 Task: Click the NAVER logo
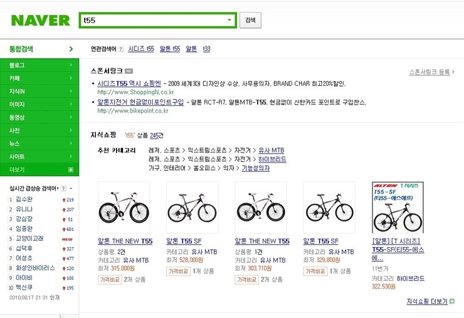[x=41, y=20]
